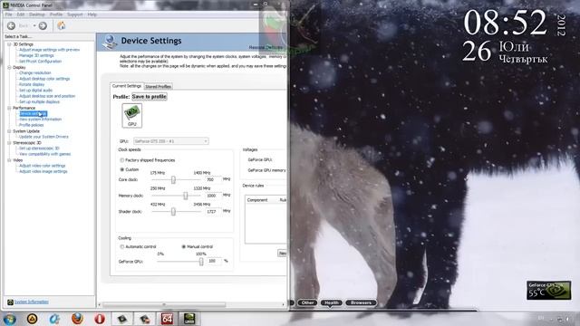Collapse the 3D Settings tree node
This screenshot has width=580, height=326.
(9, 44)
